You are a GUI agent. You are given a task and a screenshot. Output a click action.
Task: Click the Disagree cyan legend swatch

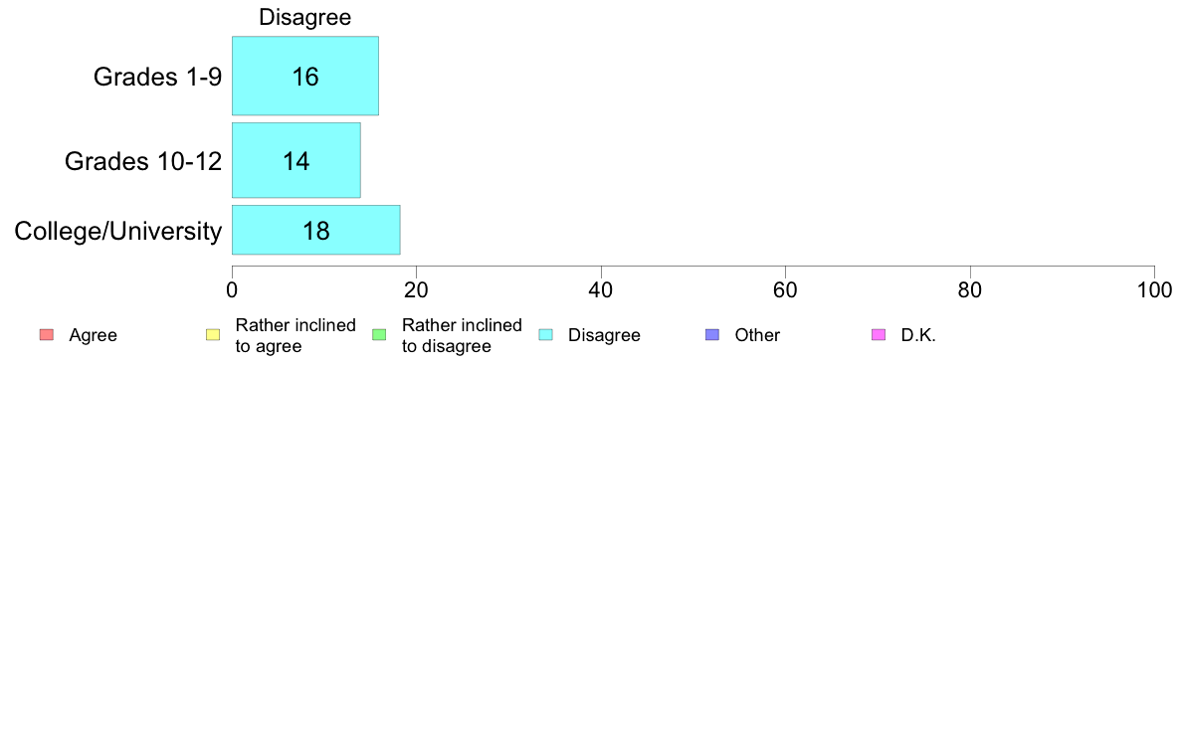[546, 335]
